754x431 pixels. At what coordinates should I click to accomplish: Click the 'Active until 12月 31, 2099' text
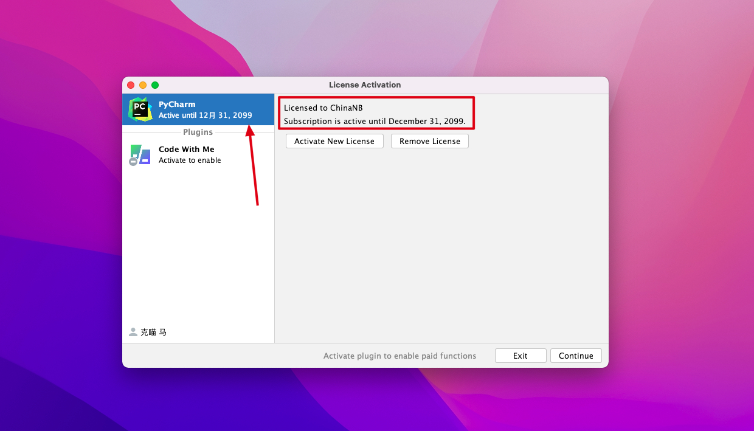(206, 115)
